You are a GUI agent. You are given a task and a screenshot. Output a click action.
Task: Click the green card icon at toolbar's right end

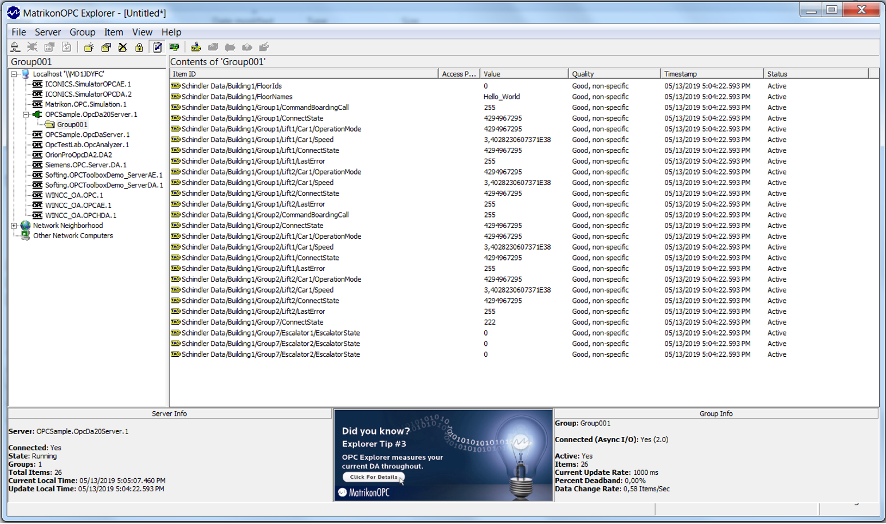click(x=174, y=47)
